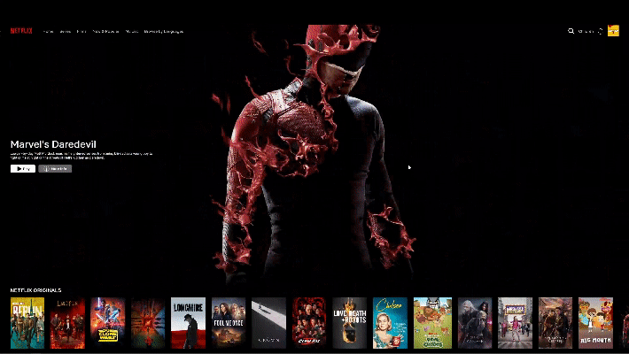Open the Fool Me Once poster
Image resolution: width=629 pixels, height=354 pixels.
tap(229, 323)
